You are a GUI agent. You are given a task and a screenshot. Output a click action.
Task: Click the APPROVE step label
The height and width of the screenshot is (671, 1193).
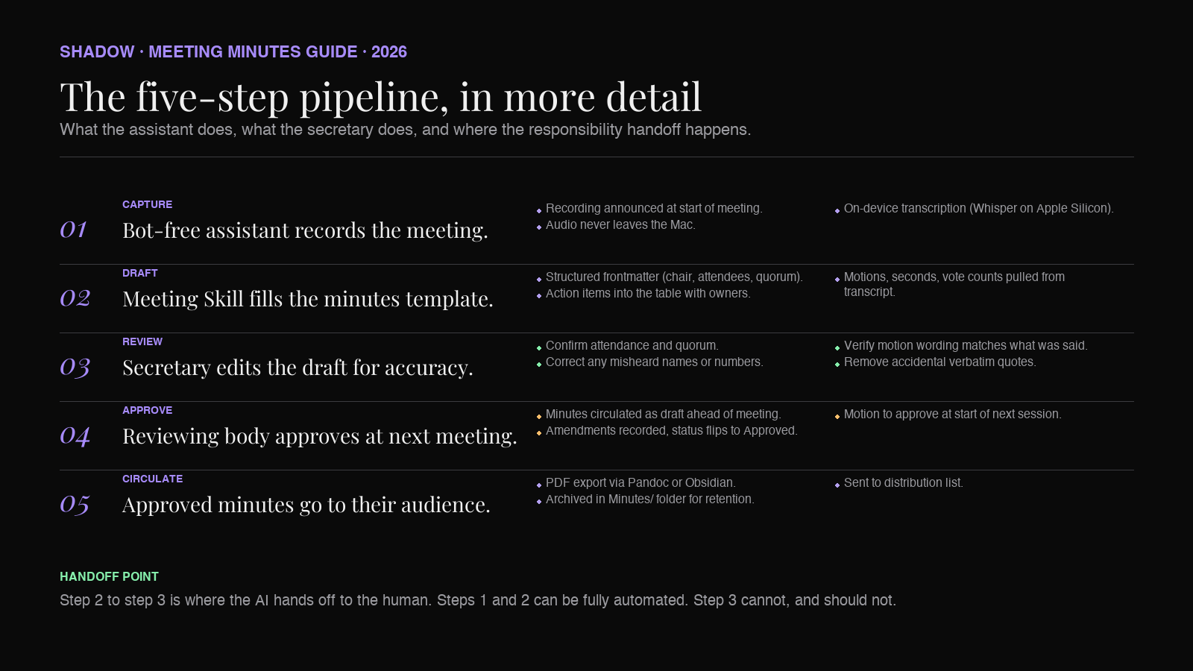click(147, 410)
